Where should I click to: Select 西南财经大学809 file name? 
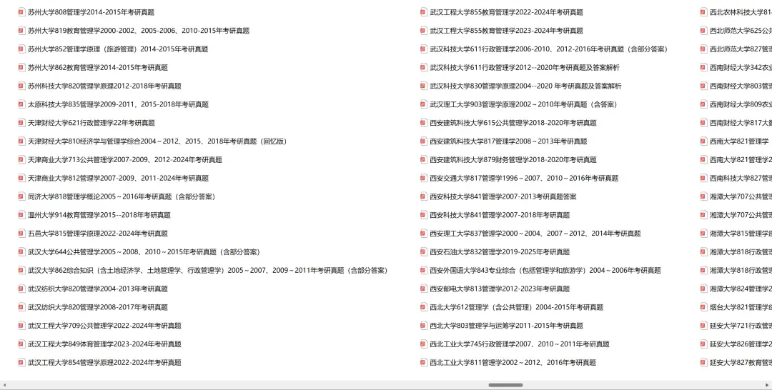(x=741, y=104)
